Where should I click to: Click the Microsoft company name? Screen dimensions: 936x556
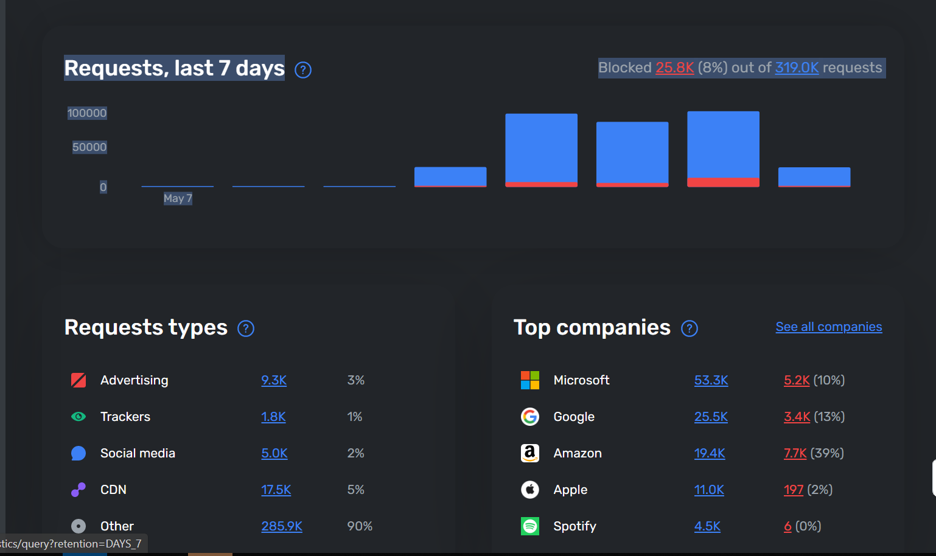click(x=581, y=380)
